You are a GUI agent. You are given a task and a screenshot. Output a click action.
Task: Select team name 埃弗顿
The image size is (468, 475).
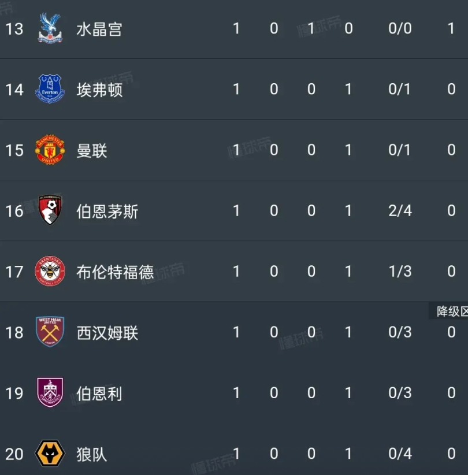coord(99,90)
